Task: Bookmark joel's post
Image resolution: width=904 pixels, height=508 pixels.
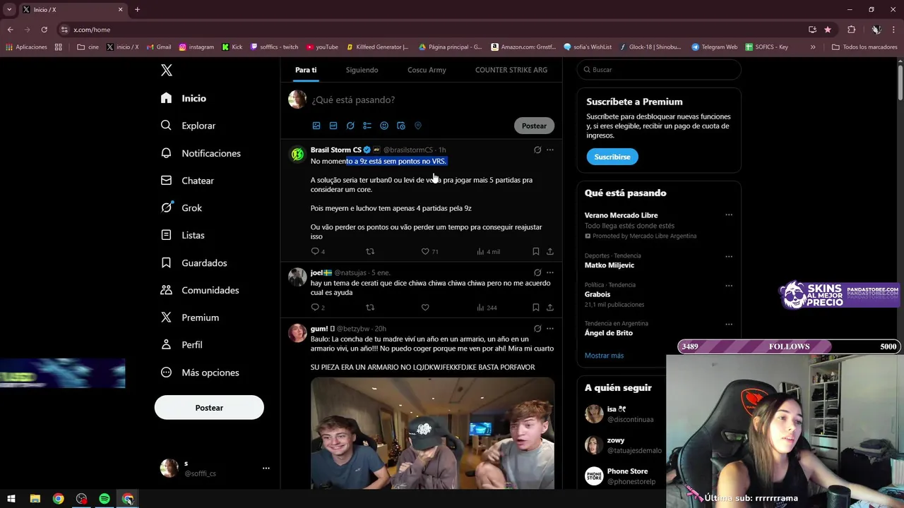Action: (x=536, y=308)
